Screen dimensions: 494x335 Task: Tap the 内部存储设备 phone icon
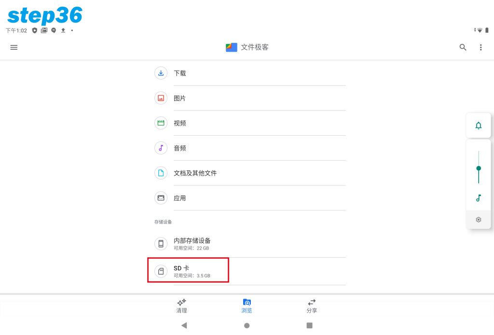161,244
